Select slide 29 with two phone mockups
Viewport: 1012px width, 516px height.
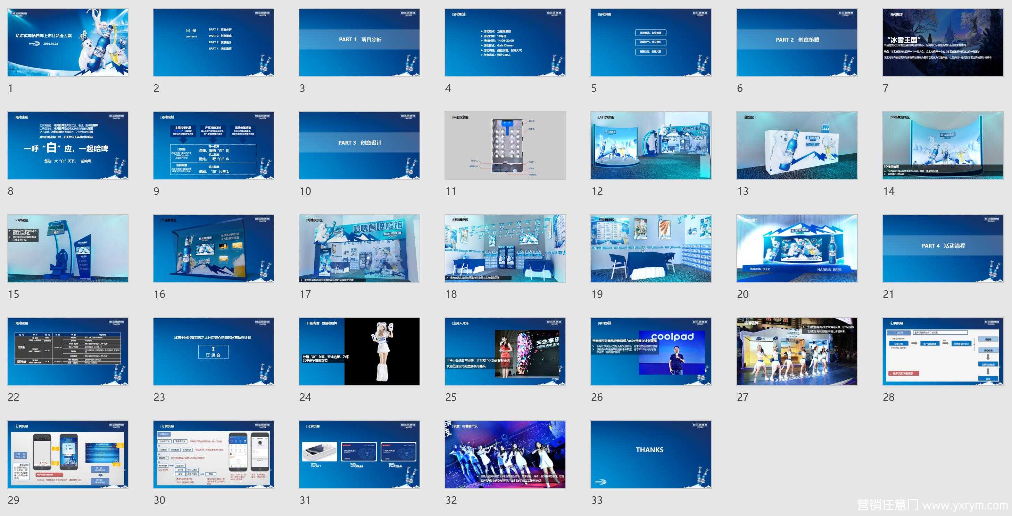(x=68, y=454)
